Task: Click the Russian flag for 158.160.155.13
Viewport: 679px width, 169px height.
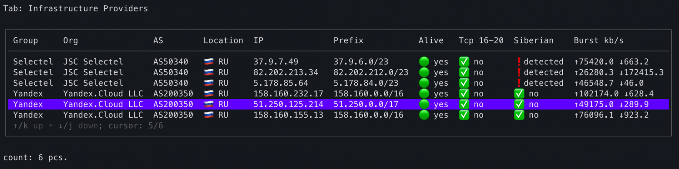Action: [208, 115]
